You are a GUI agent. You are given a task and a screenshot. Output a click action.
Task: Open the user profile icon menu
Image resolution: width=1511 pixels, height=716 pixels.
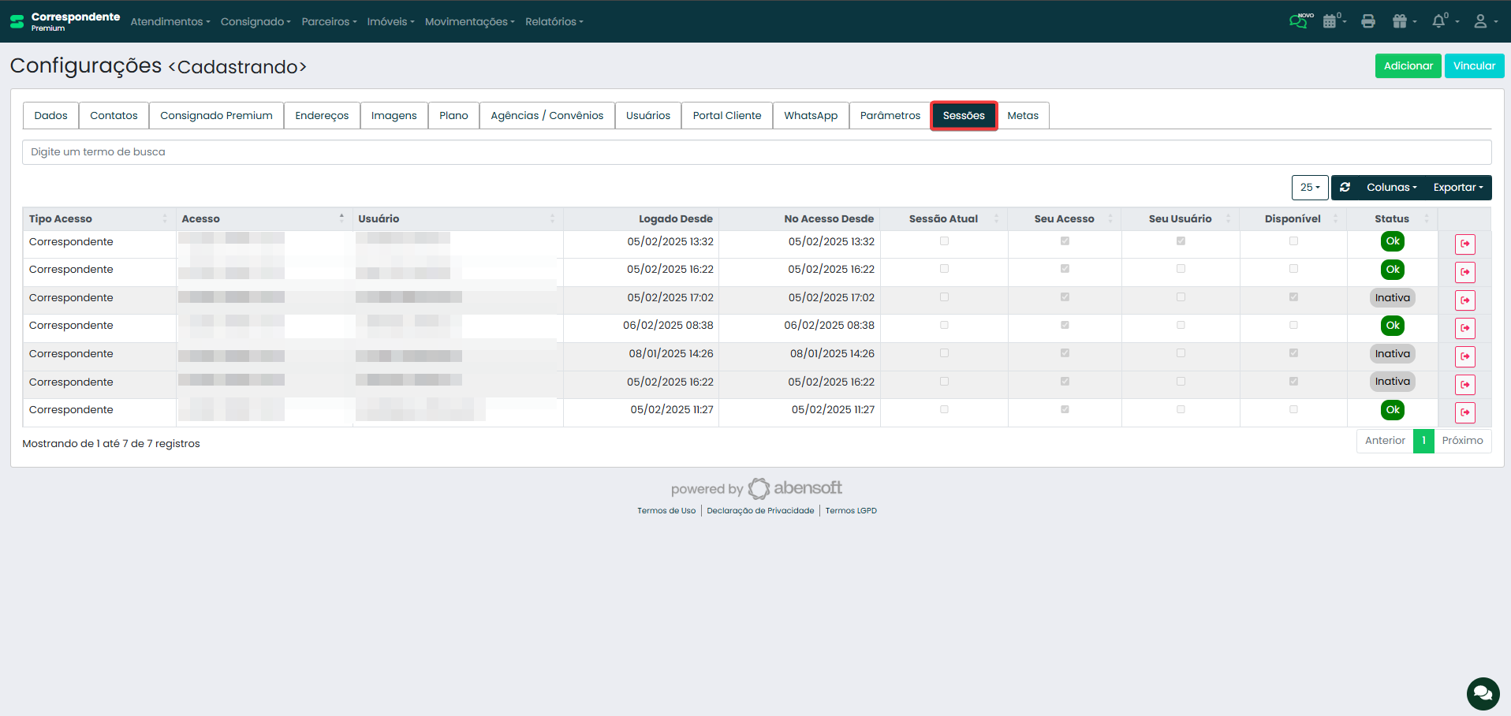pyautogui.click(x=1481, y=21)
